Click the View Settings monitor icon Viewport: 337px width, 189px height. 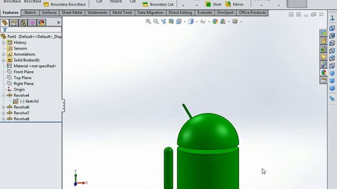coord(235,22)
